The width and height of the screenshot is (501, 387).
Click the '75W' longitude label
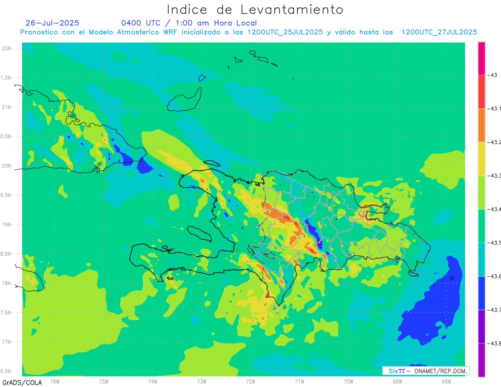pyautogui.click(x=104, y=381)
